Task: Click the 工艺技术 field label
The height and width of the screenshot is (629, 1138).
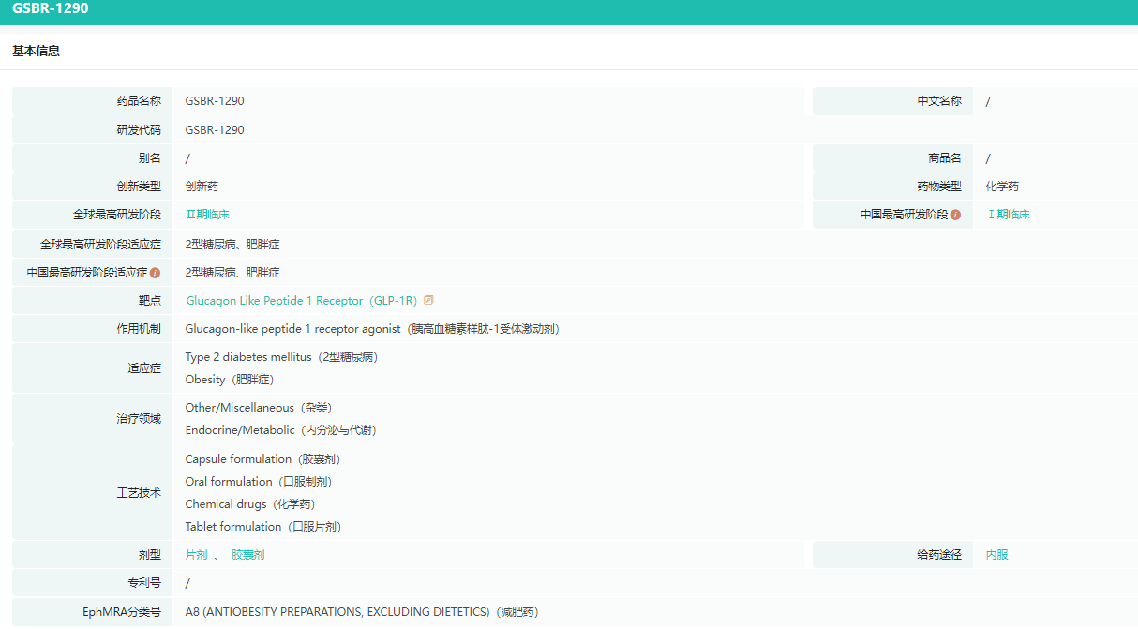Action: (139, 493)
